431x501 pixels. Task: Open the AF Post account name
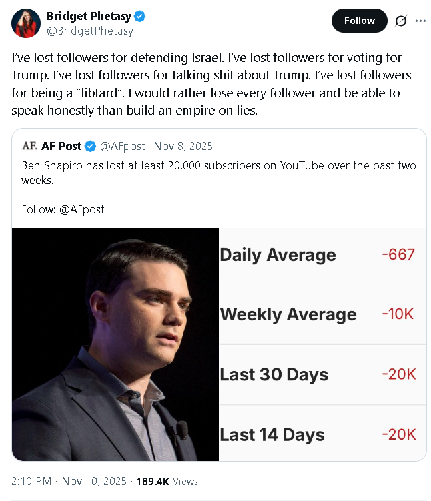[61, 146]
